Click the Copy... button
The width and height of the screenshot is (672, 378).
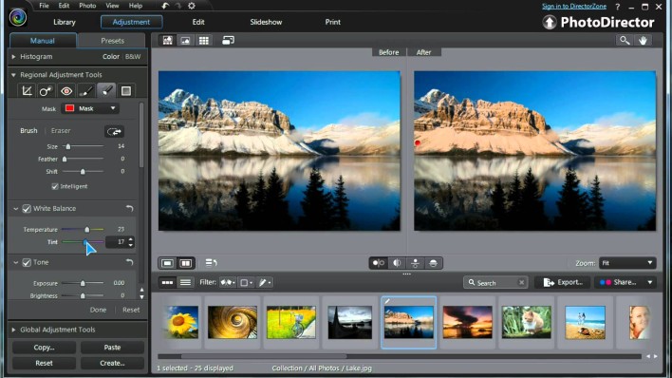tap(44, 347)
